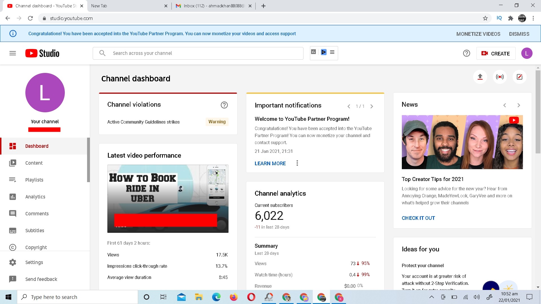Close the Channel dashboard browser tab
Image resolution: width=541 pixels, height=304 pixels.
pyautogui.click(x=82, y=6)
